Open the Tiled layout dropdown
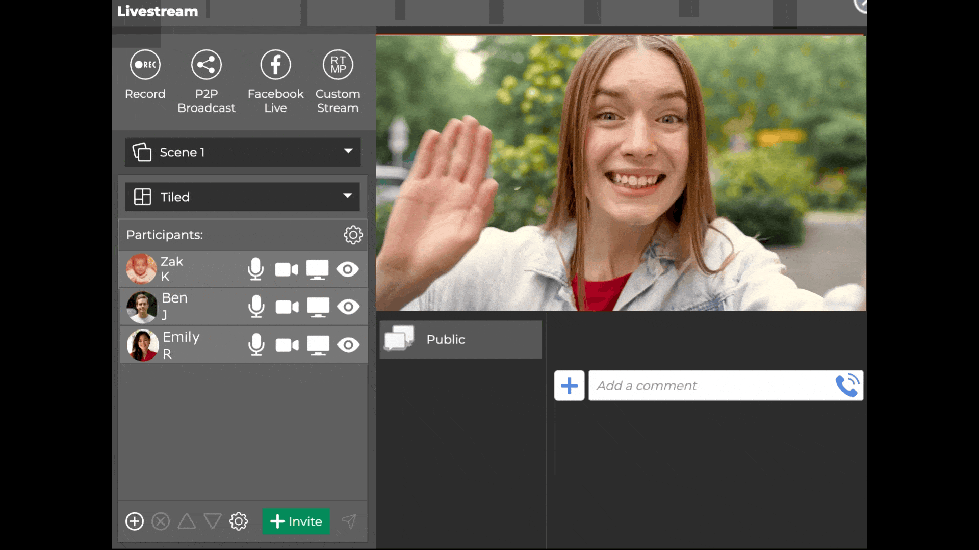The image size is (979, 550). click(x=243, y=197)
